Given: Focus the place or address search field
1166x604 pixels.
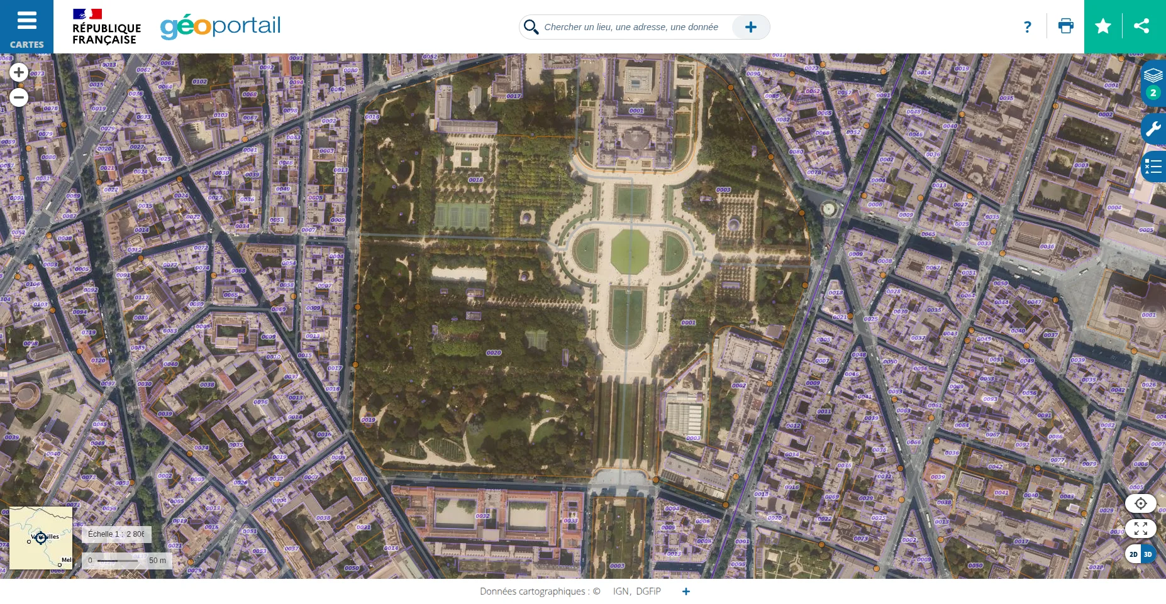Looking at the screenshot, I should click(631, 27).
